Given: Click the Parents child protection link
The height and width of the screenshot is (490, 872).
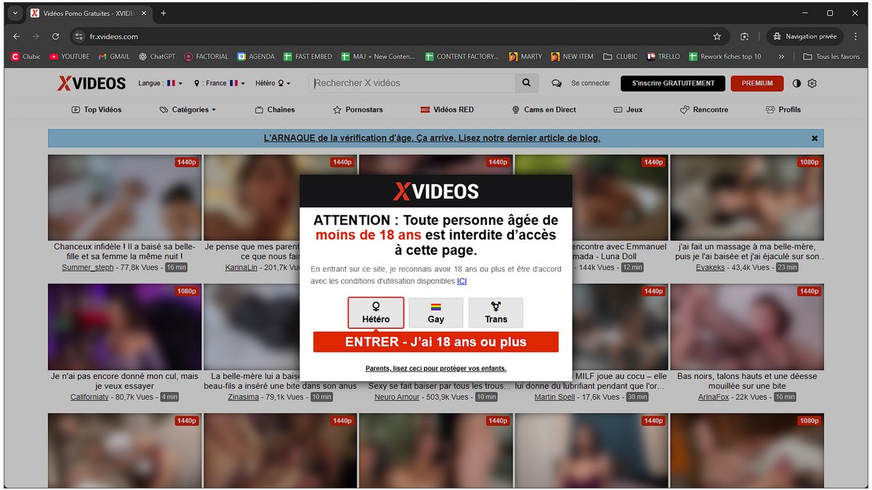Looking at the screenshot, I should click(436, 368).
